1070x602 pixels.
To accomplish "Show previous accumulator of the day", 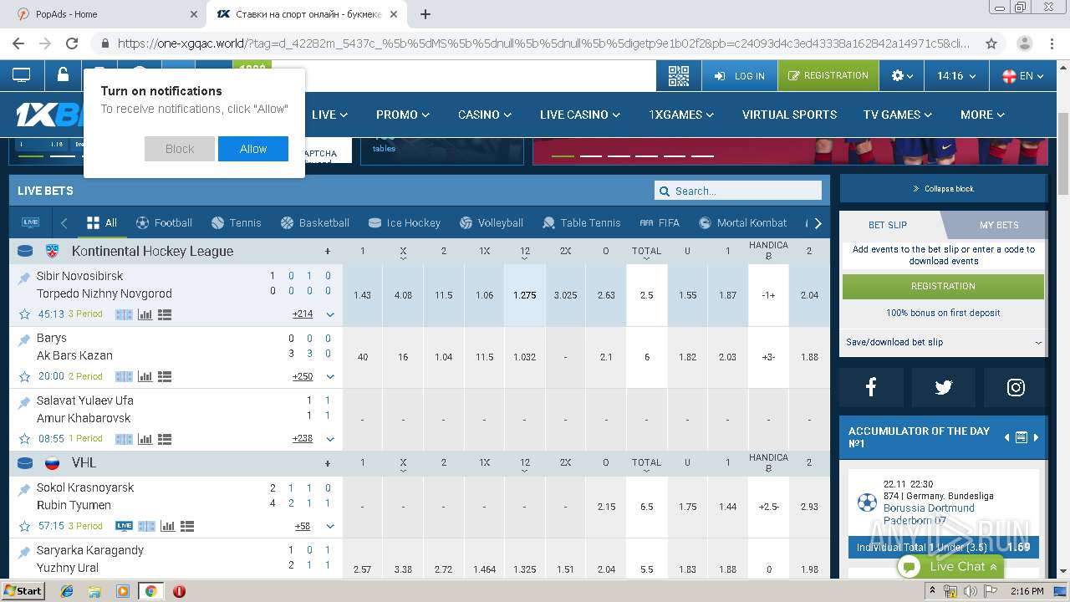I will coord(1006,437).
